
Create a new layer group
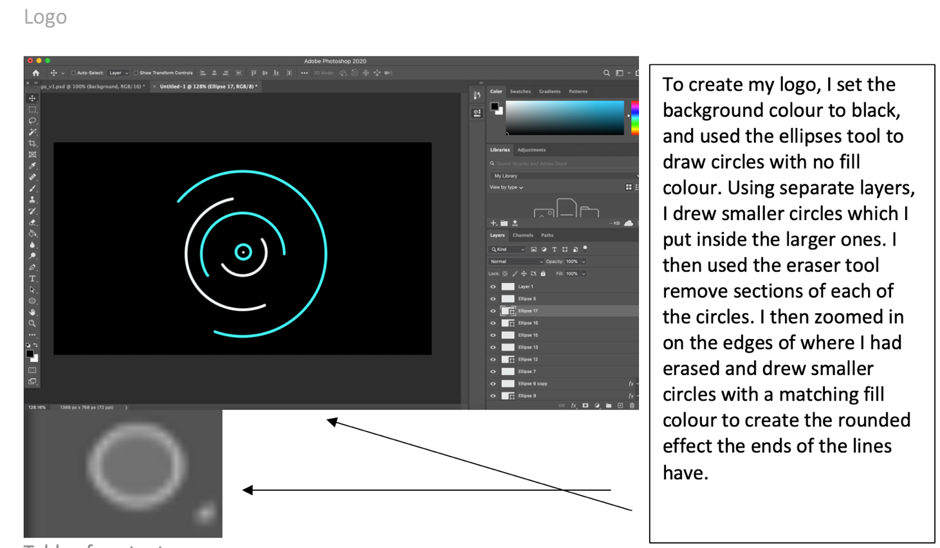click(609, 406)
